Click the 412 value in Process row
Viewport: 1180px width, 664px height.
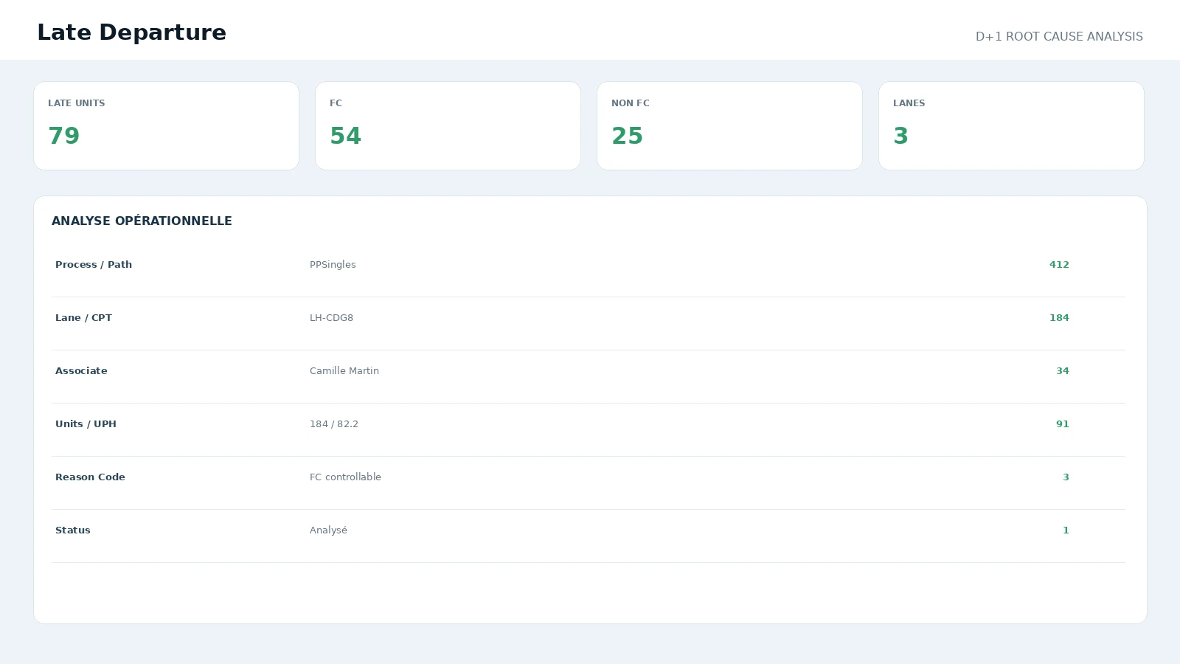pos(1059,265)
